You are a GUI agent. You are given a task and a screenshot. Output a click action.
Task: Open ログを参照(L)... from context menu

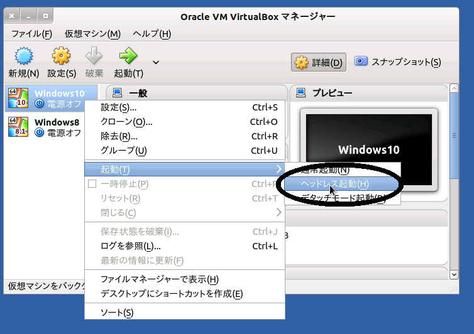185,246
